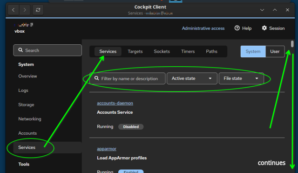Click the Running status of accounts-daemon
Image resolution: width=298 pixels, height=173 pixels.
pyautogui.click(x=105, y=127)
